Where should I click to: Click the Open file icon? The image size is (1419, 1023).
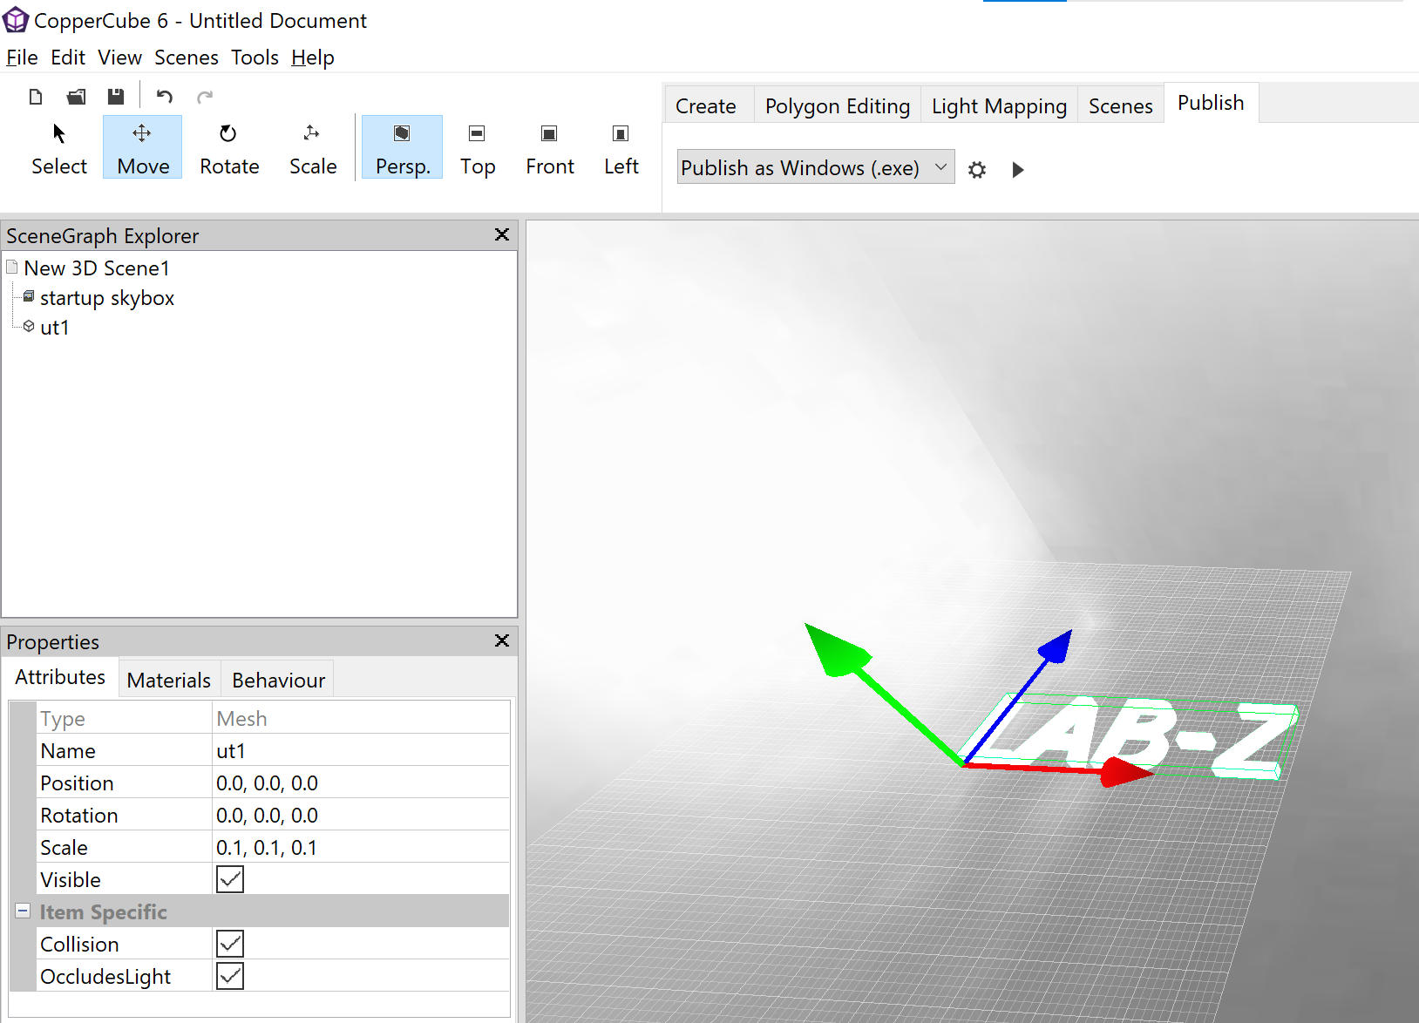pos(77,97)
